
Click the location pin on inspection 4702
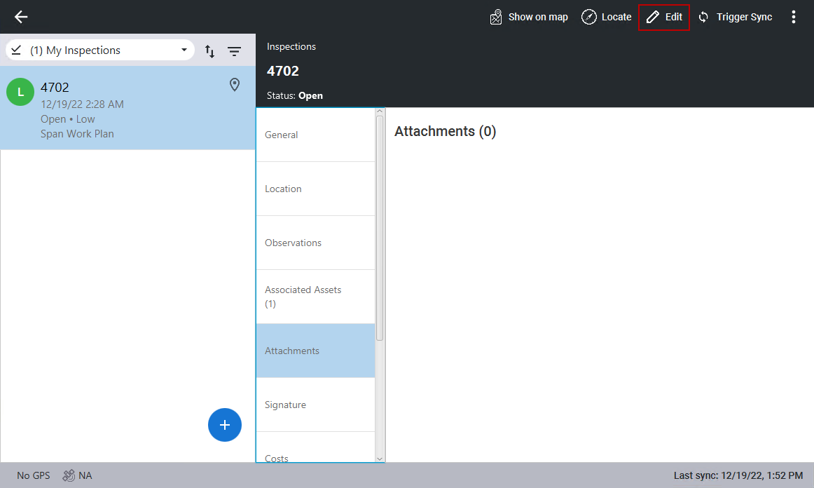pyautogui.click(x=235, y=85)
